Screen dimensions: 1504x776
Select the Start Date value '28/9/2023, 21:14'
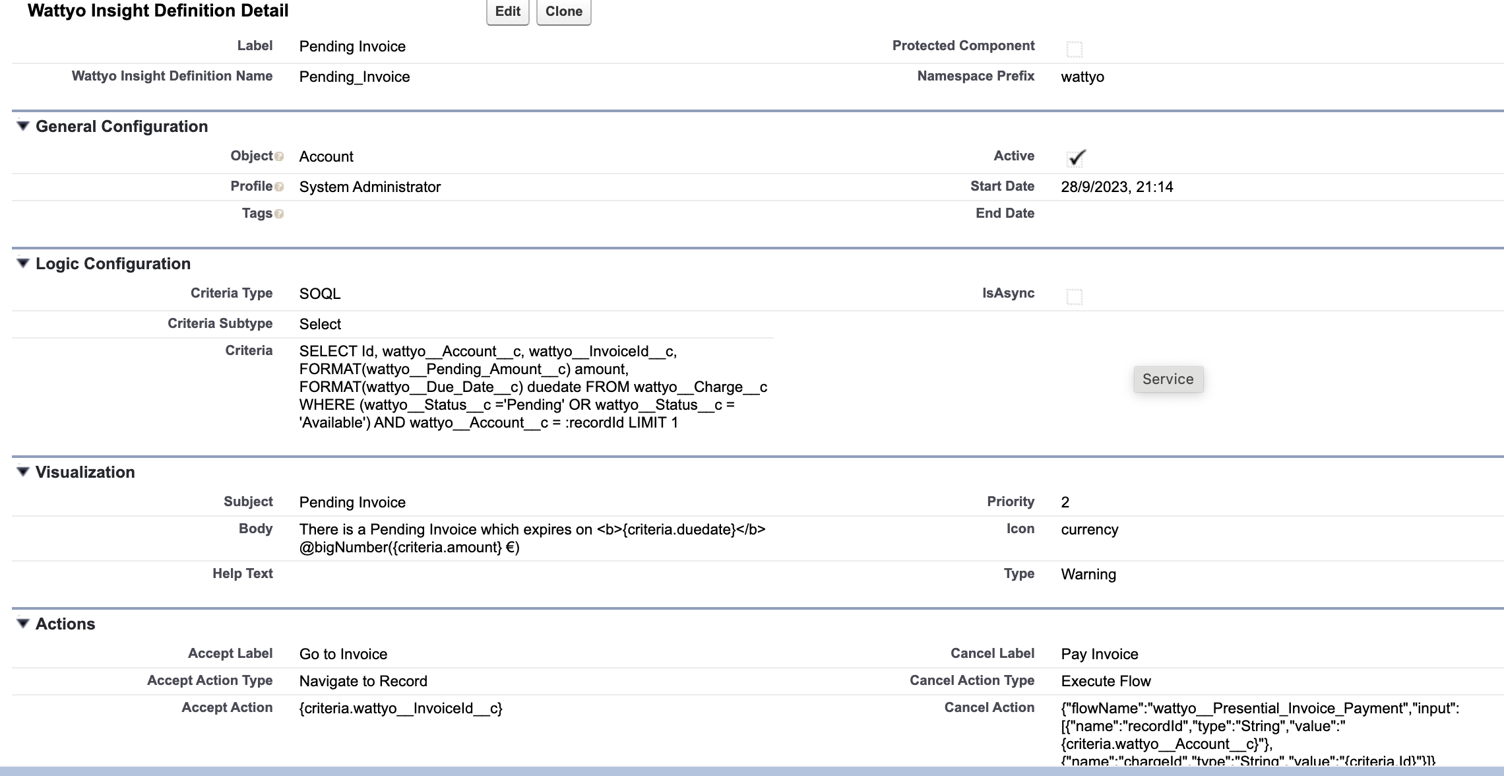1117,187
